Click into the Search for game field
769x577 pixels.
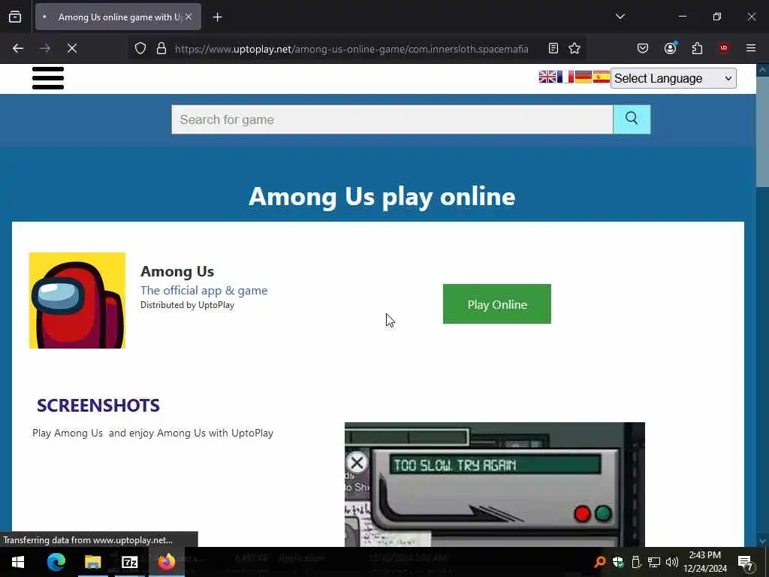coord(392,119)
